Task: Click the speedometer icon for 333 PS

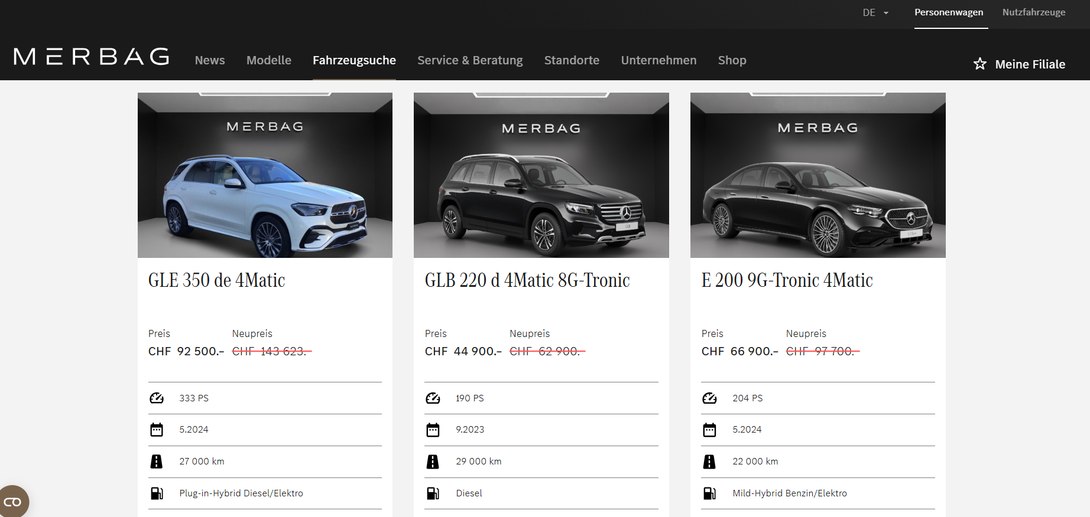Action: (x=157, y=398)
